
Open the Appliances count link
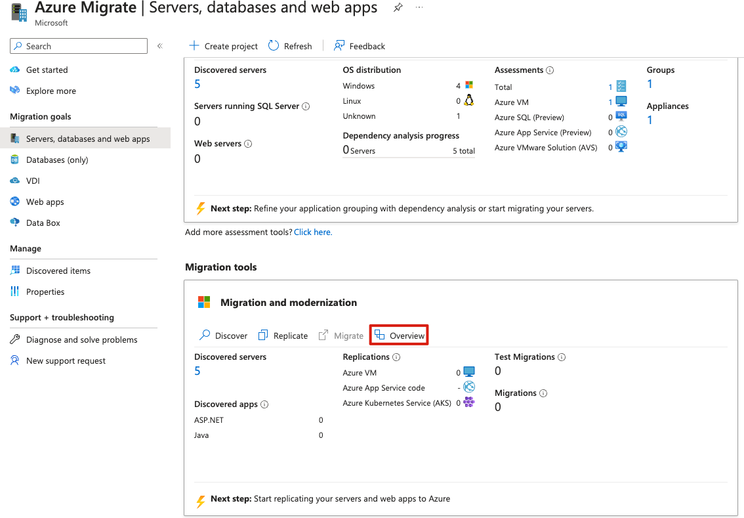[x=650, y=120]
